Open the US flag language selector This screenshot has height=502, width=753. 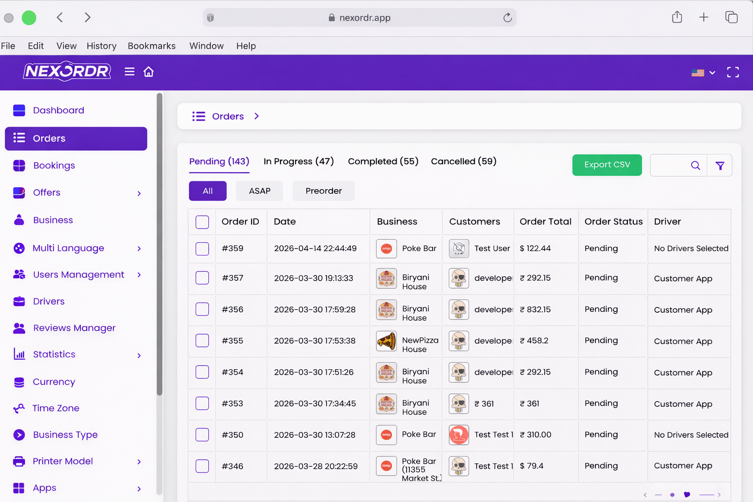[703, 73]
